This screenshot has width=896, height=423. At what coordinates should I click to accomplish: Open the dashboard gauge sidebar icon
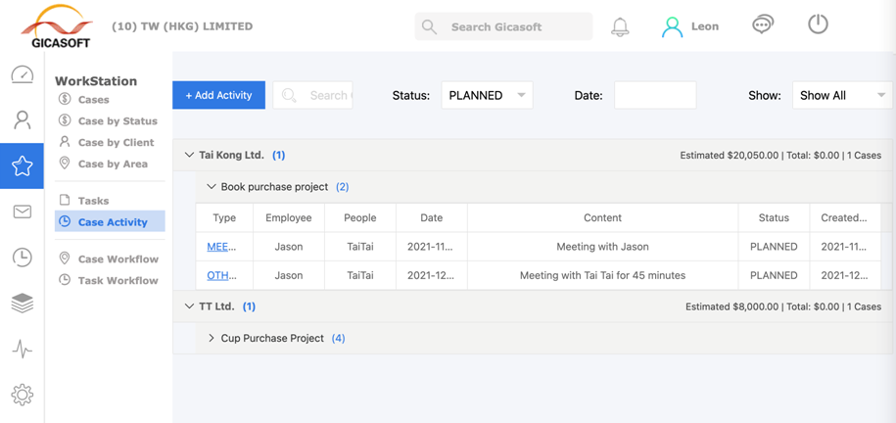click(x=22, y=74)
